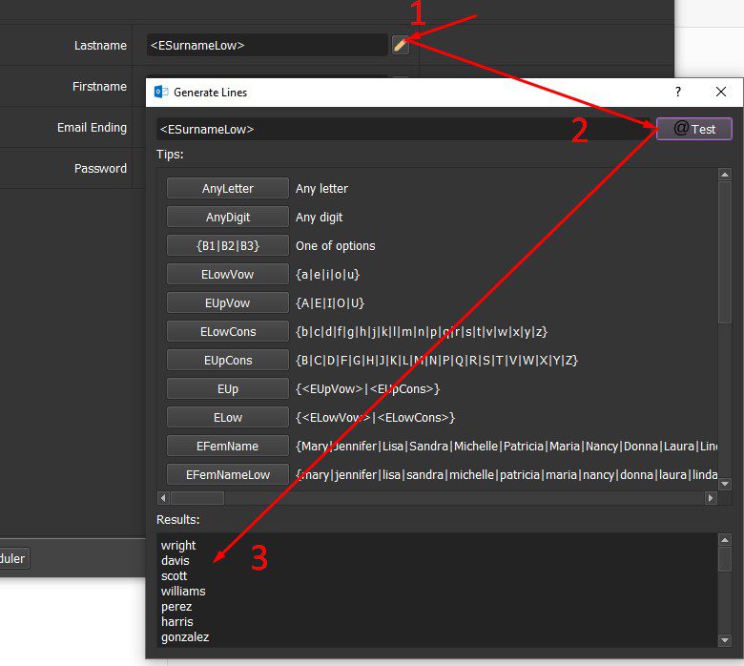Click the Outlook icon in Generate Lines title
Viewport: 744px width, 666px height.
coord(161,93)
